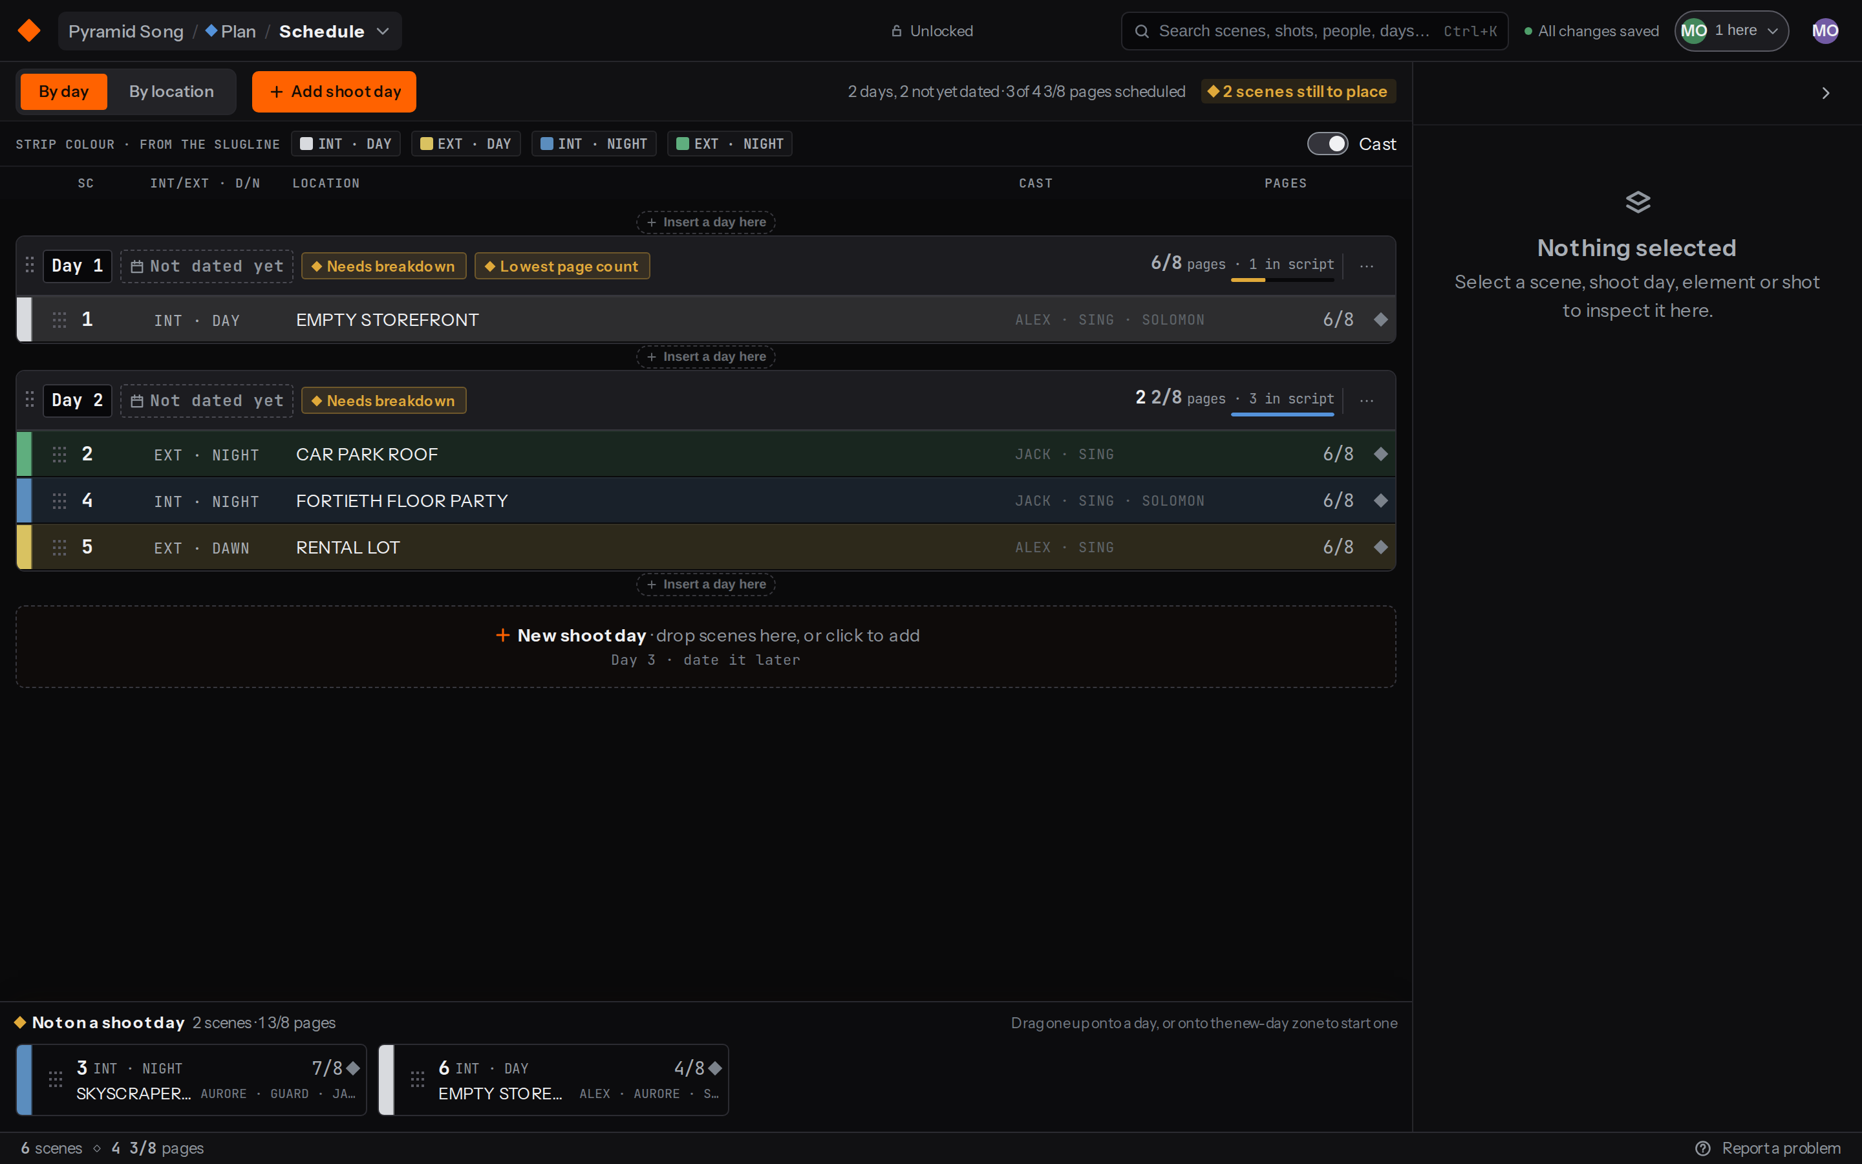The image size is (1862, 1164).
Task: Click drag grip on Fortieth Floor Party scene
Action: pyautogui.click(x=59, y=501)
